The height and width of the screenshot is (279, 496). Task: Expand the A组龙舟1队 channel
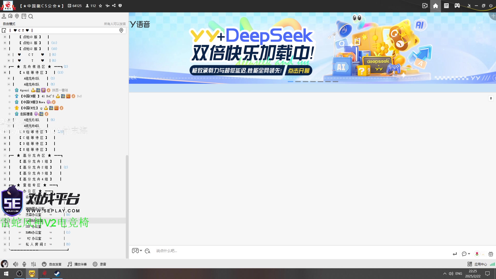pyautogui.click(x=9, y=78)
